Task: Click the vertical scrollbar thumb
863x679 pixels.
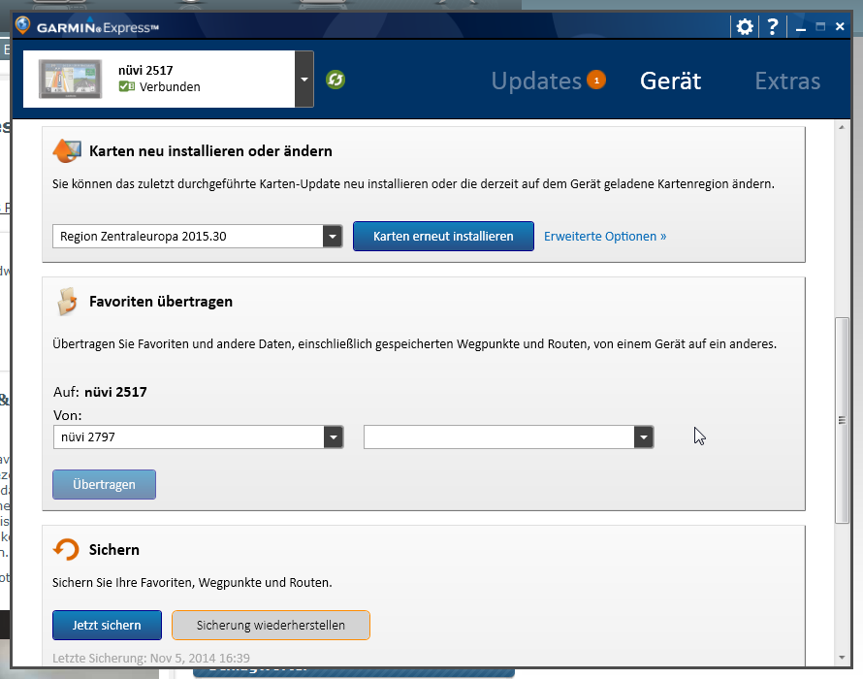Action: click(x=842, y=420)
